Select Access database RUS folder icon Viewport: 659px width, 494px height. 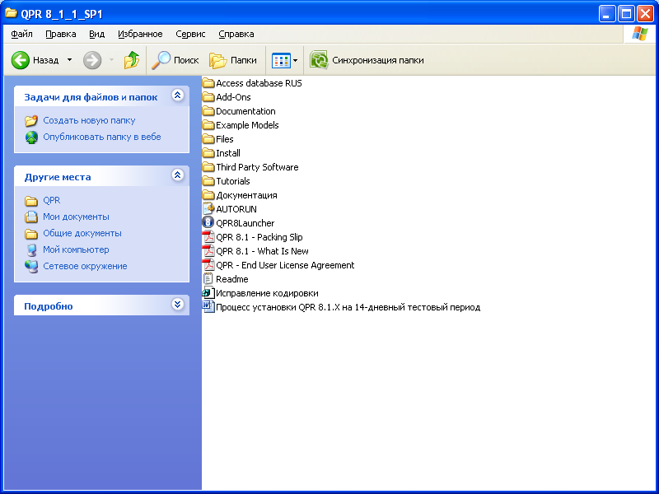[x=208, y=83]
